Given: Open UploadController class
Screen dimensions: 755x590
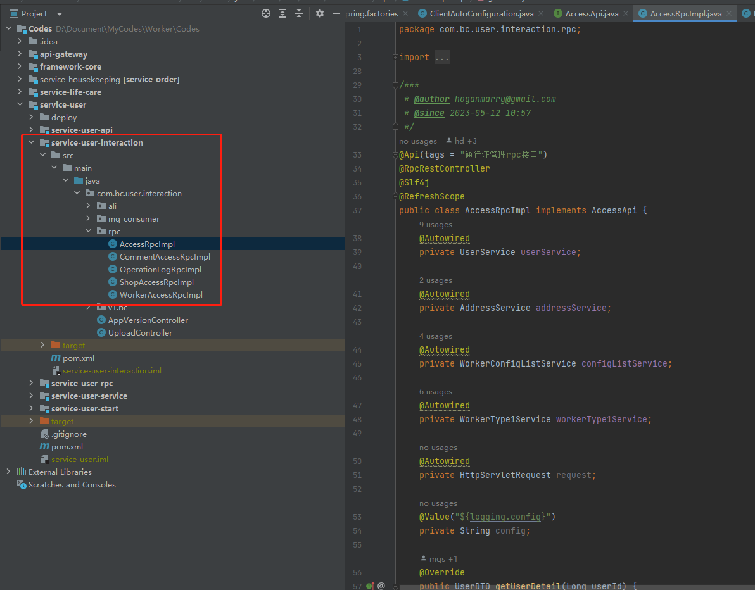Looking at the screenshot, I should click(140, 332).
